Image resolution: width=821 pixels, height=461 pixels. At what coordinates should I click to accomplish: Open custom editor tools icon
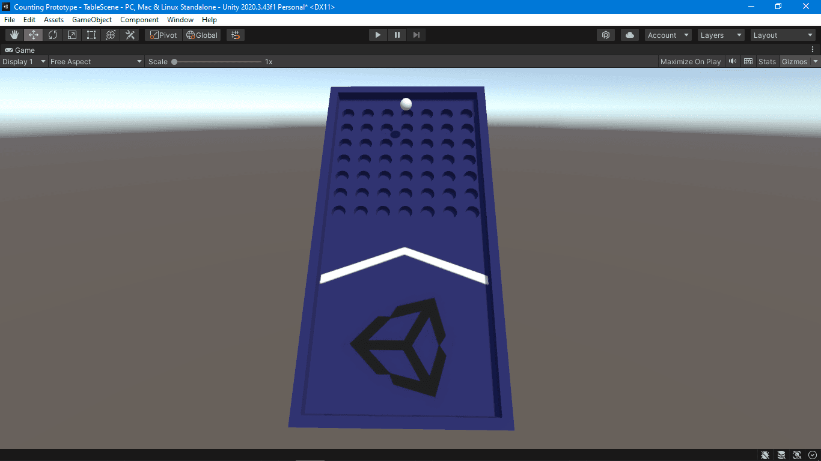(x=130, y=35)
